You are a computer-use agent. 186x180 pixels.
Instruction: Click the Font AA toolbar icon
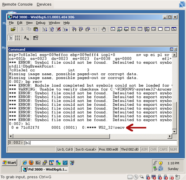point(26,38)
